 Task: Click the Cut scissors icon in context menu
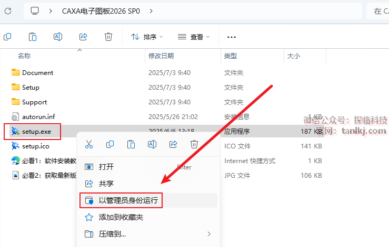click(89, 144)
